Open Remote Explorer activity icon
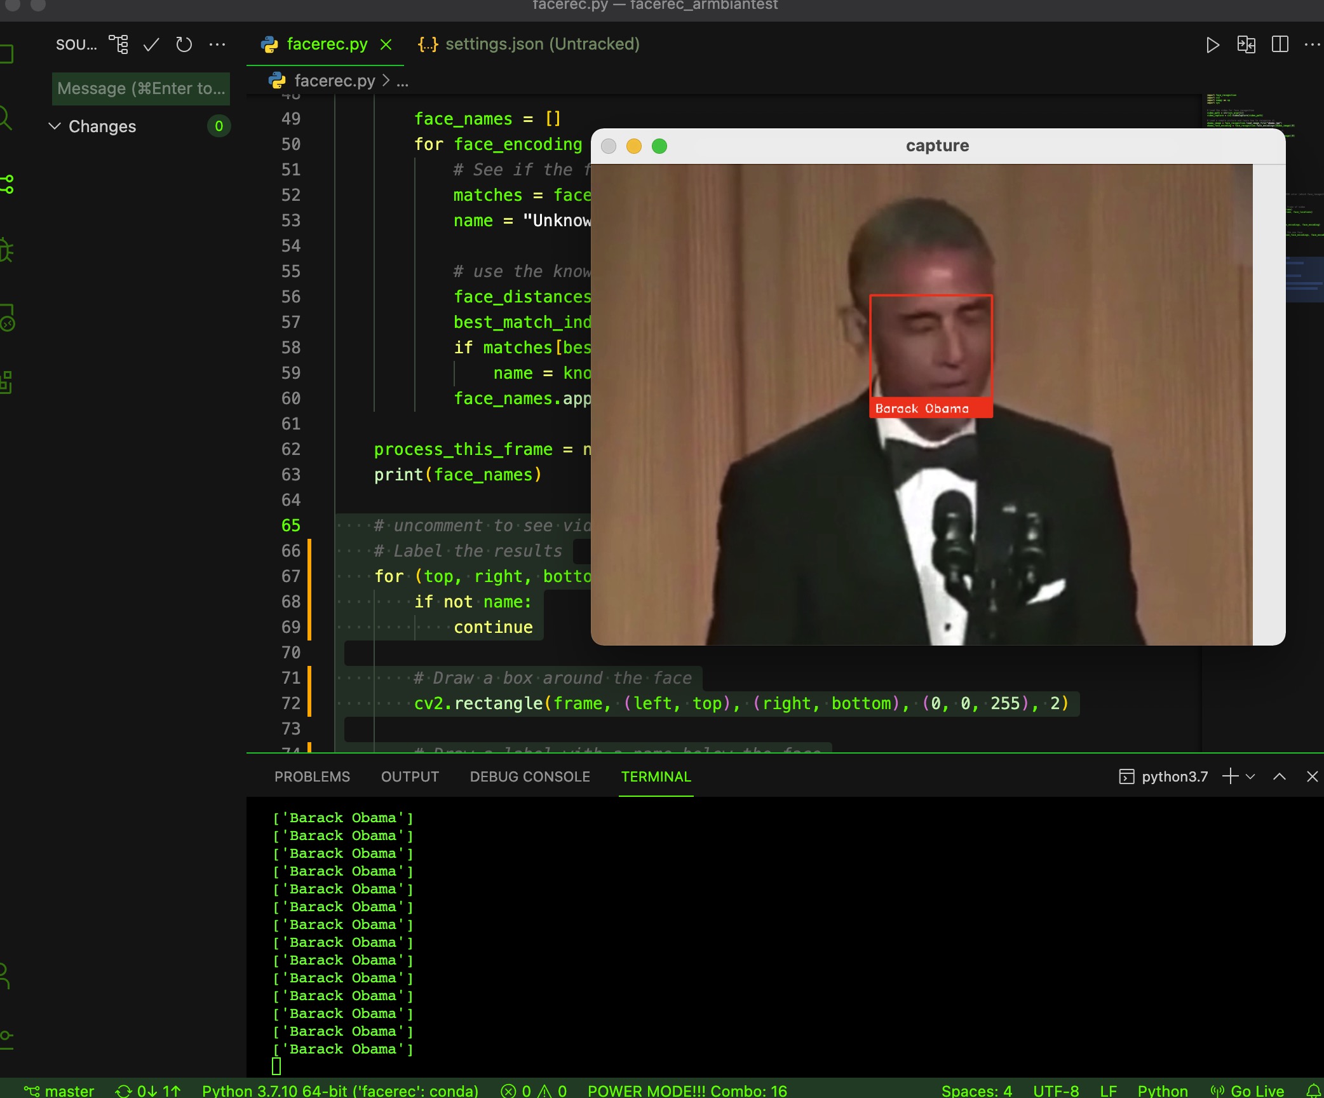The height and width of the screenshot is (1098, 1324). tap(7, 318)
